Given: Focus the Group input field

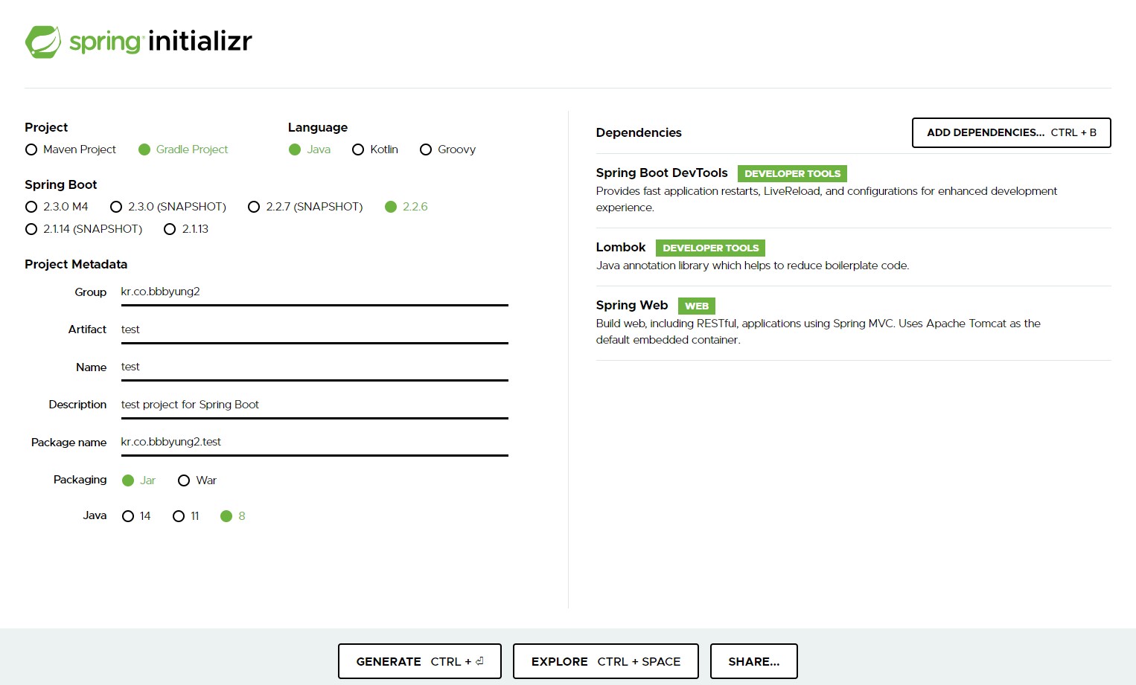Looking at the screenshot, I should 314,292.
